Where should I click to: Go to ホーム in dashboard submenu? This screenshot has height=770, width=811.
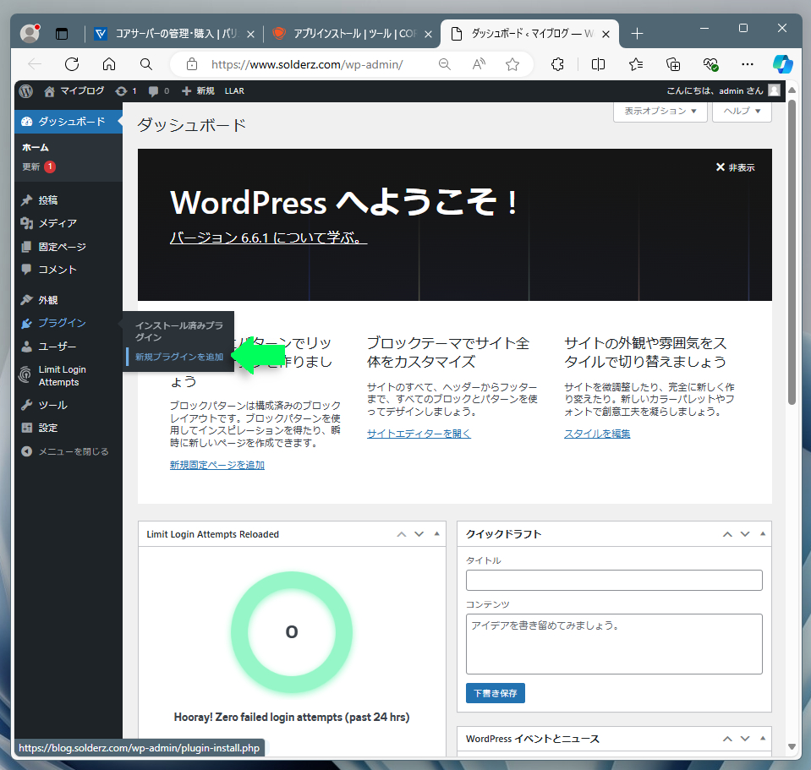pos(36,147)
